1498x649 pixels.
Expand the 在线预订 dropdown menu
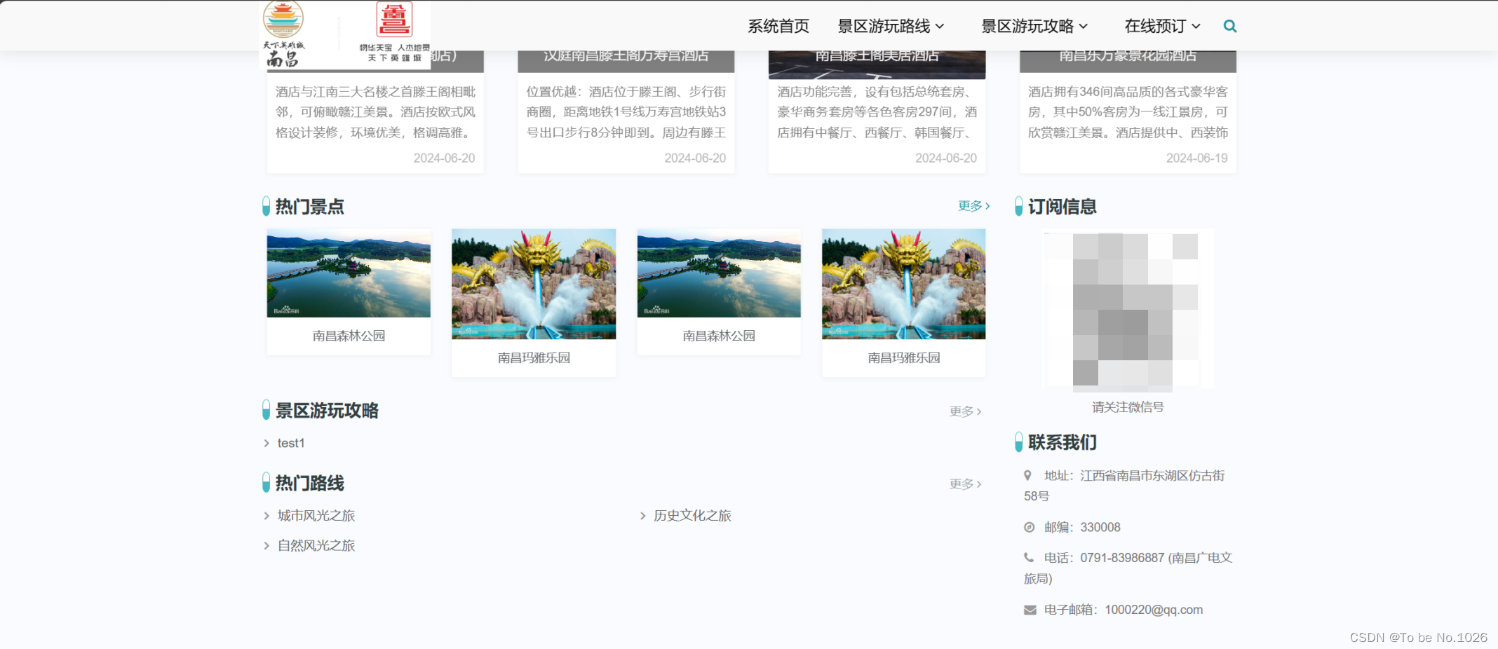tap(1155, 26)
